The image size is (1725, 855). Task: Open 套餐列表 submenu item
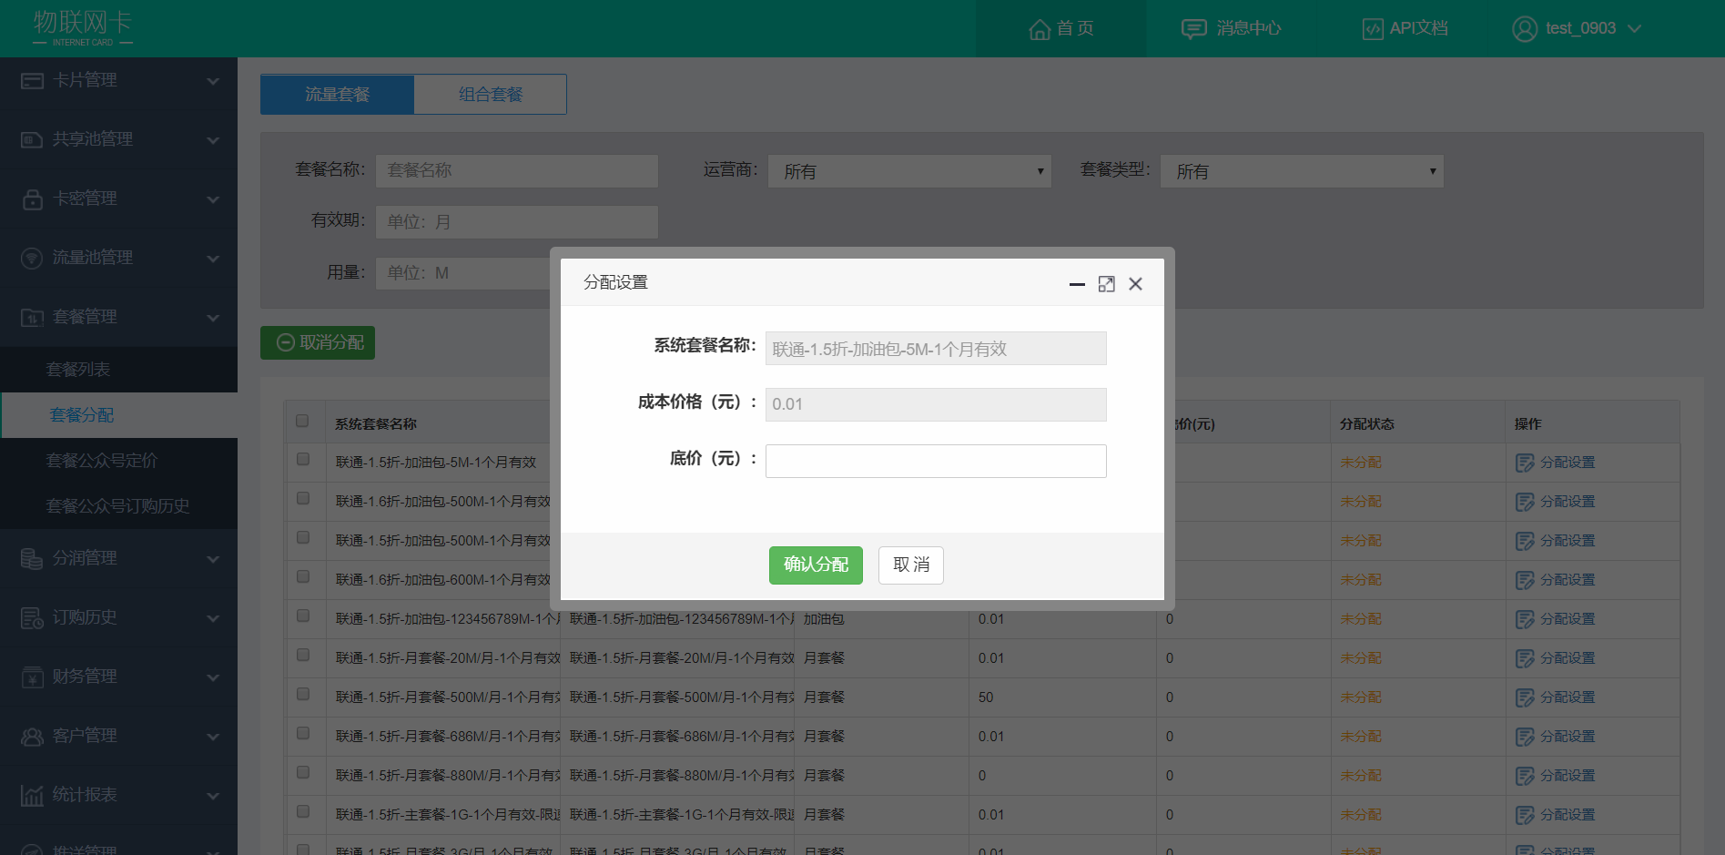(x=118, y=370)
